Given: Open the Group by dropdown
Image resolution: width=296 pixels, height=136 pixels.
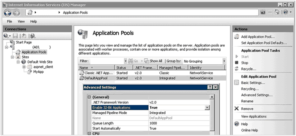Looking at the screenshot, I should tap(224, 61).
